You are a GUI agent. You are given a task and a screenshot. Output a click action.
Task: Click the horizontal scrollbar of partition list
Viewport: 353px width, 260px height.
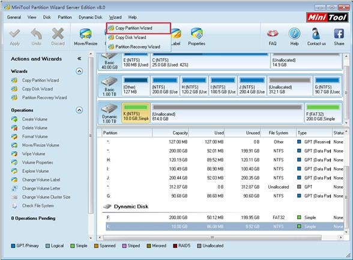(212, 238)
